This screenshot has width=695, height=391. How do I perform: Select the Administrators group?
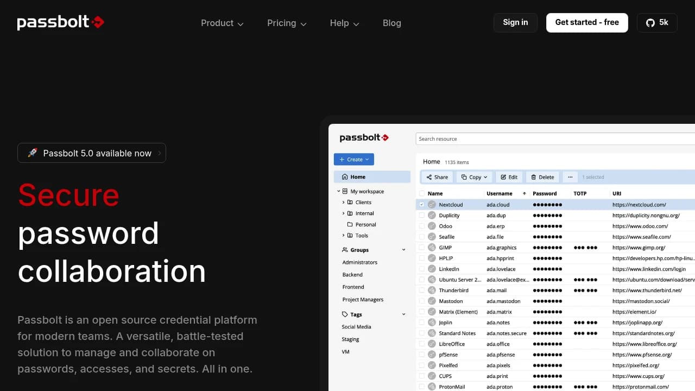pos(359,262)
